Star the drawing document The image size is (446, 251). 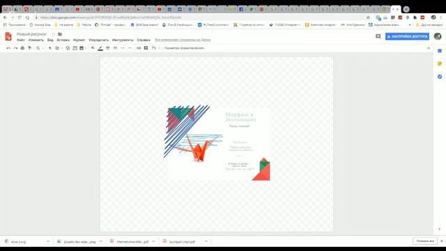(x=53, y=34)
